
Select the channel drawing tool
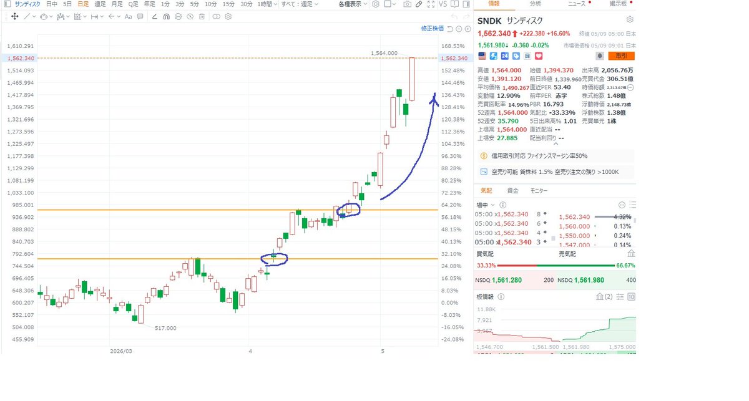pos(77,16)
